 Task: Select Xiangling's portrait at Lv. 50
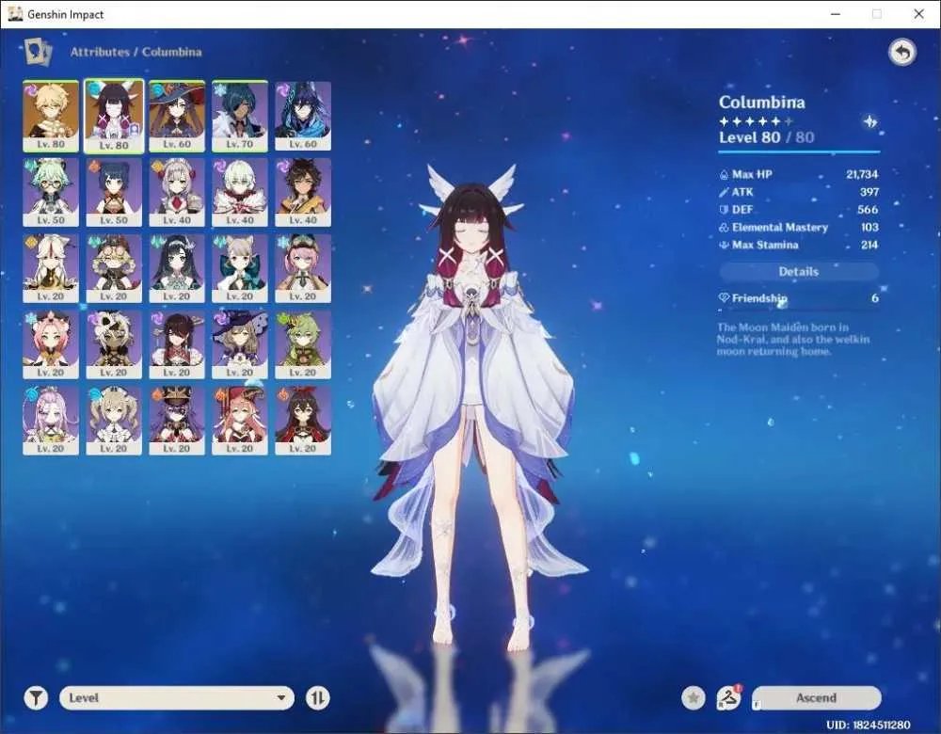point(114,193)
